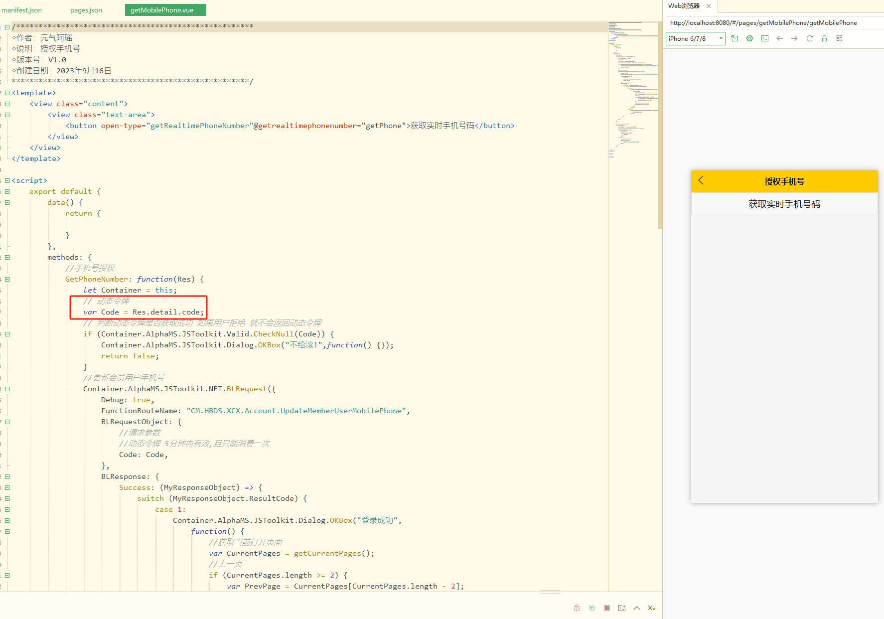Close the Web浏览器 tab
Viewport: 884px width, 619px height.
709,6
